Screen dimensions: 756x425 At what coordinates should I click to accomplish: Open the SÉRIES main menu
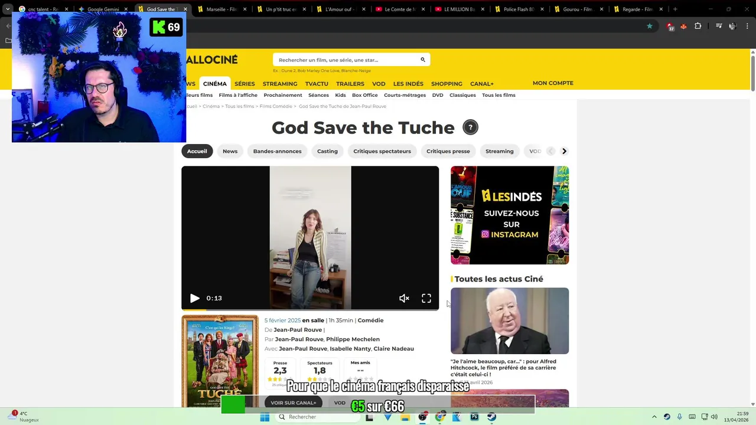(x=245, y=84)
